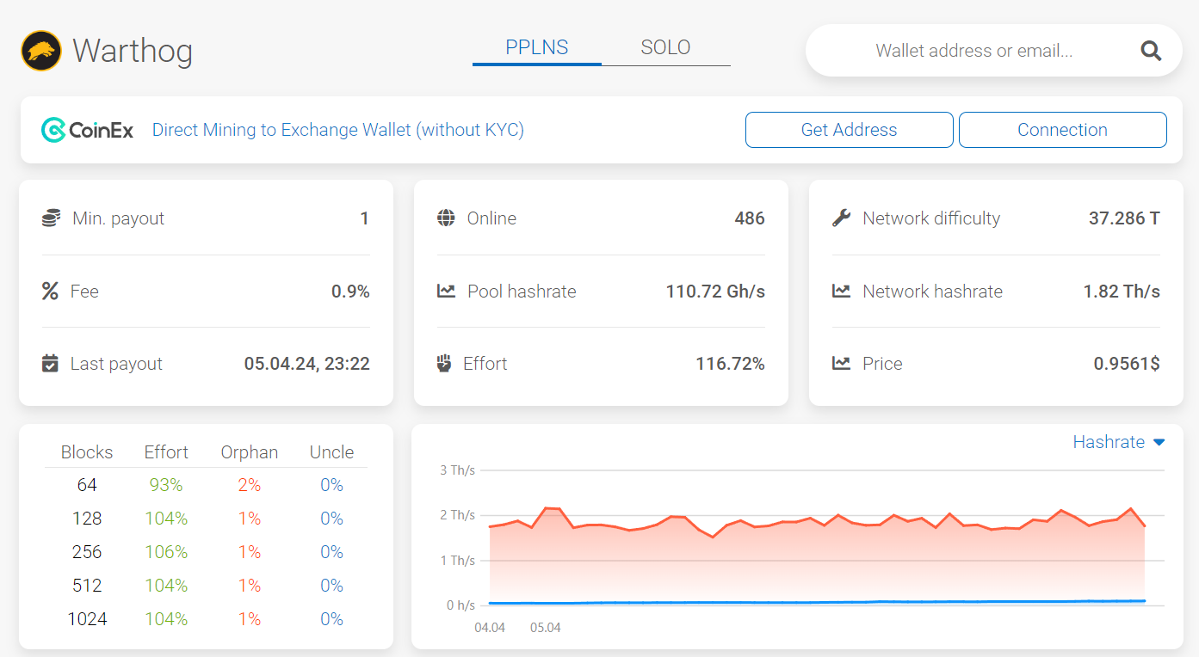Viewport: 1199px width, 657px height.
Task: Expand the chart metric selector arrow
Action: point(1159,442)
